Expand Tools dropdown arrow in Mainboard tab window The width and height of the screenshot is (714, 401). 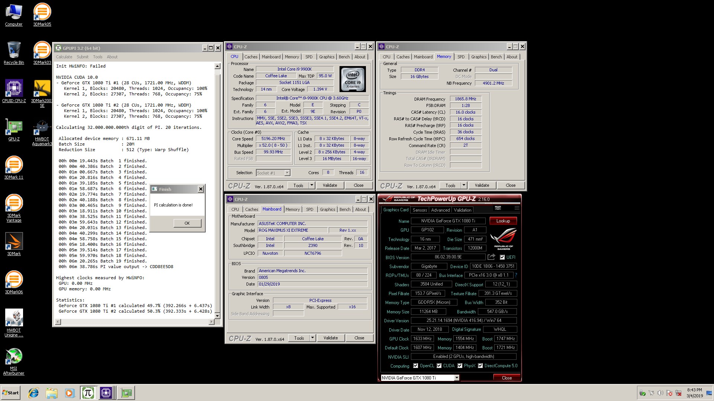click(x=312, y=338)
